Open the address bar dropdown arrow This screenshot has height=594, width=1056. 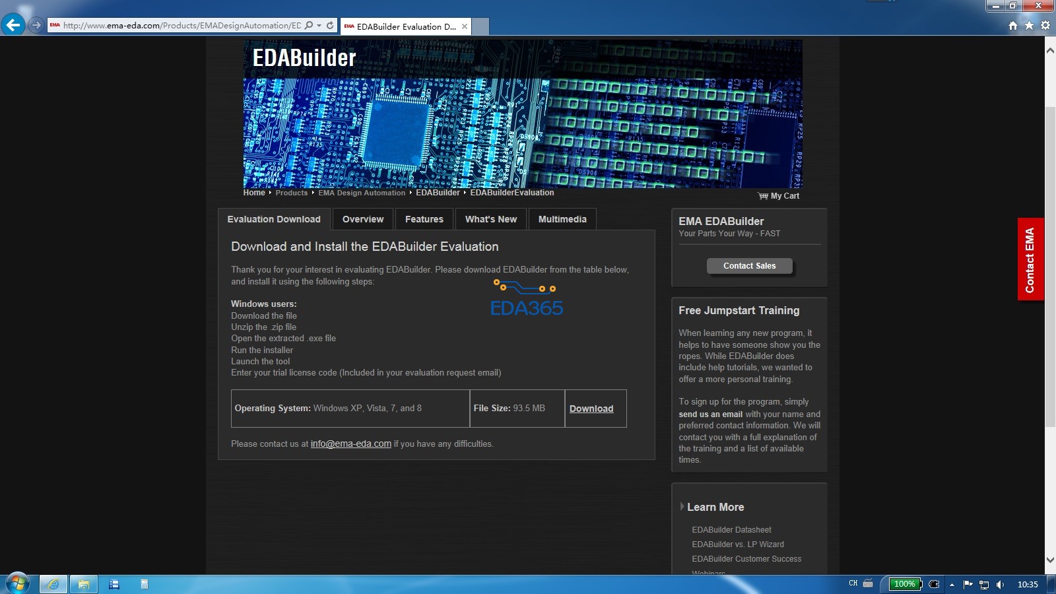pos(319,26)
